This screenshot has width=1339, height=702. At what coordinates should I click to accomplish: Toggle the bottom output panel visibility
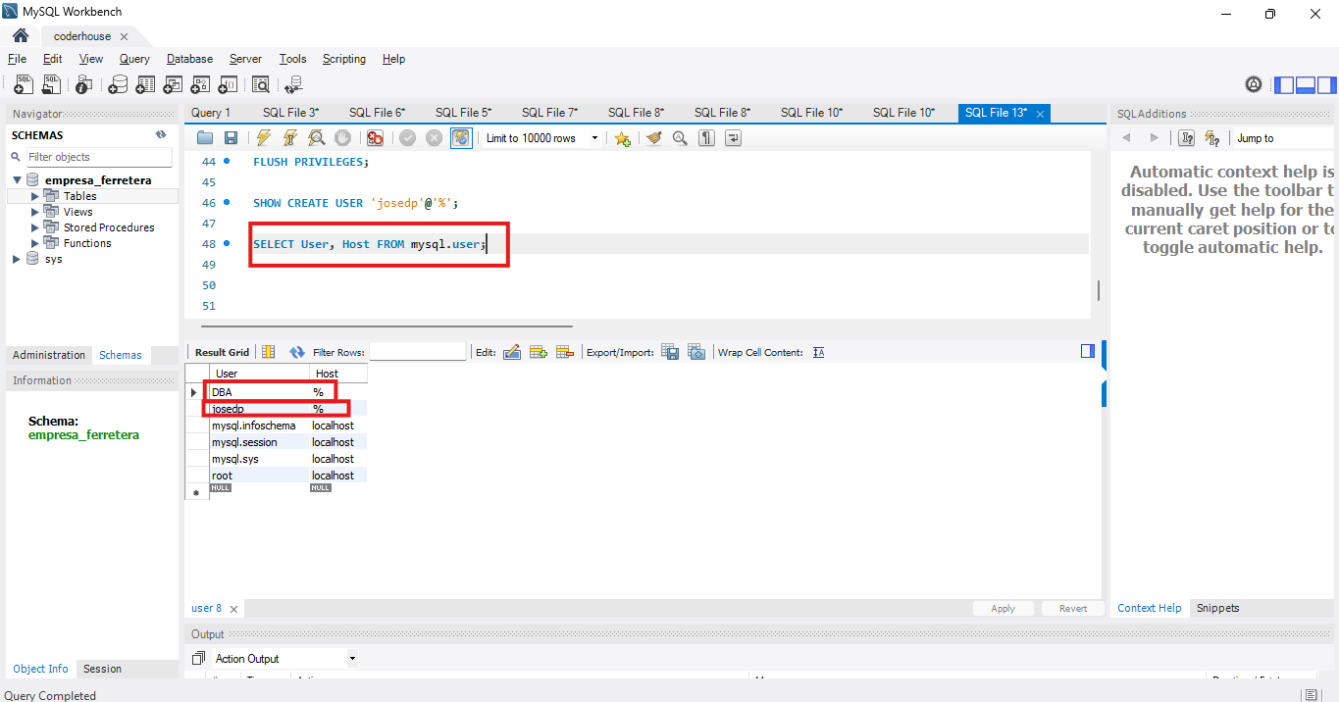pyautogui.click(x=1305, y=85)
